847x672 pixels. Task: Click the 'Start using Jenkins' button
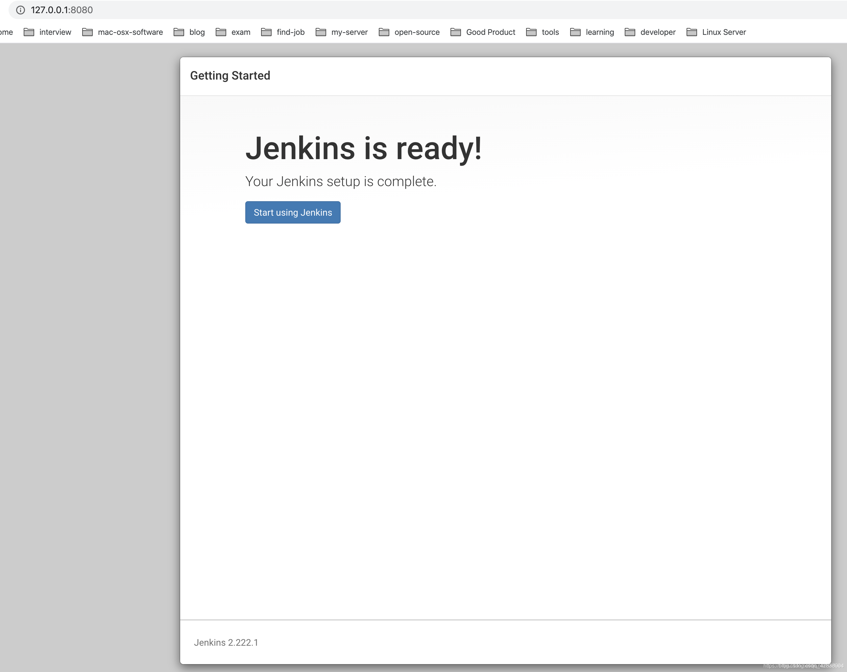pos(293,212)
